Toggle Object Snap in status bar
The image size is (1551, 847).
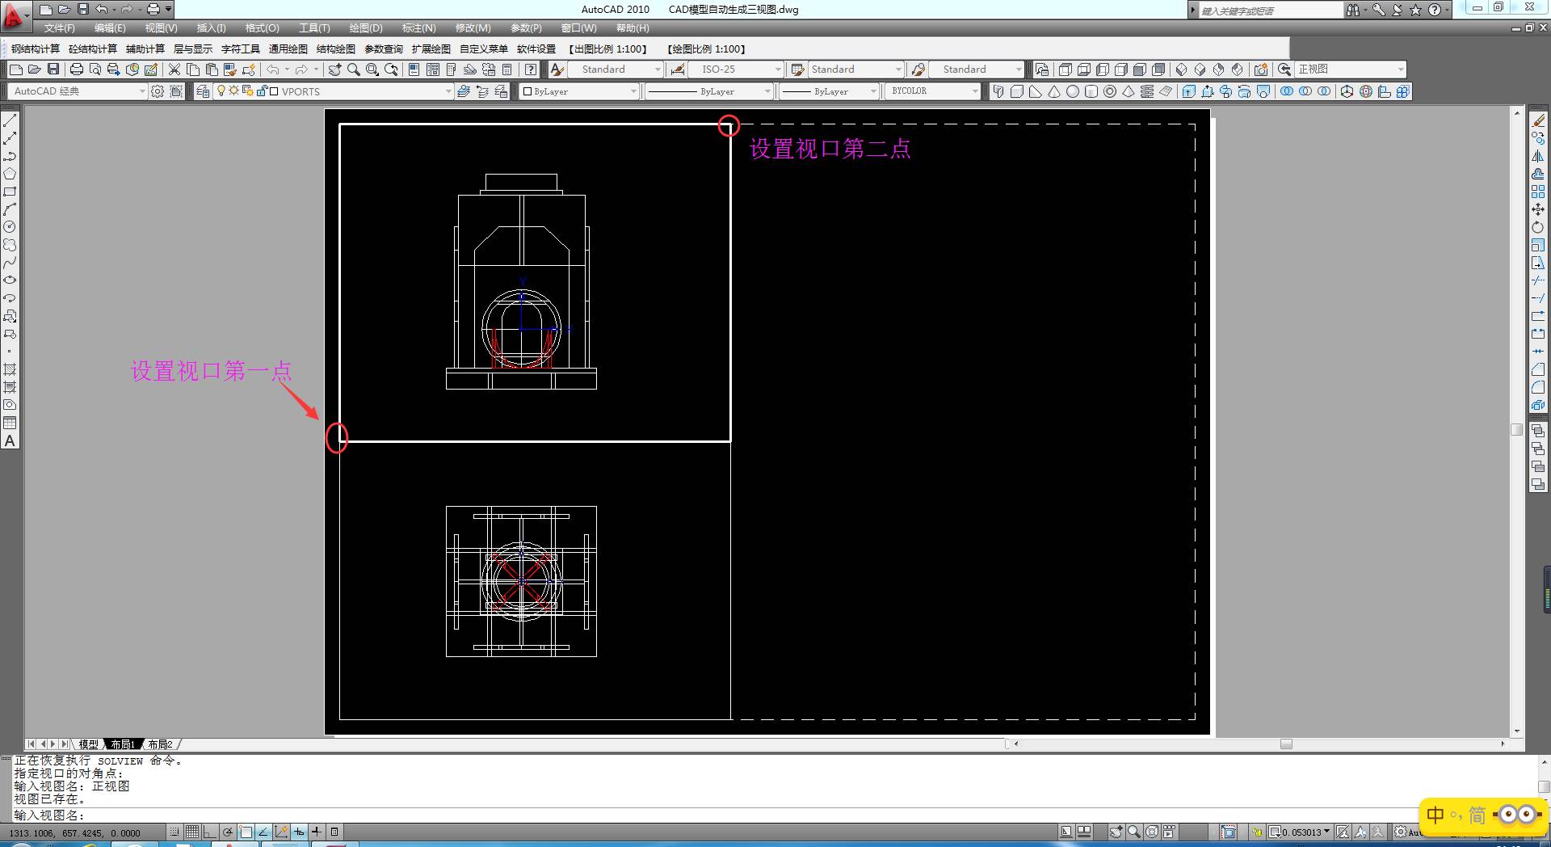coord(246,832)
